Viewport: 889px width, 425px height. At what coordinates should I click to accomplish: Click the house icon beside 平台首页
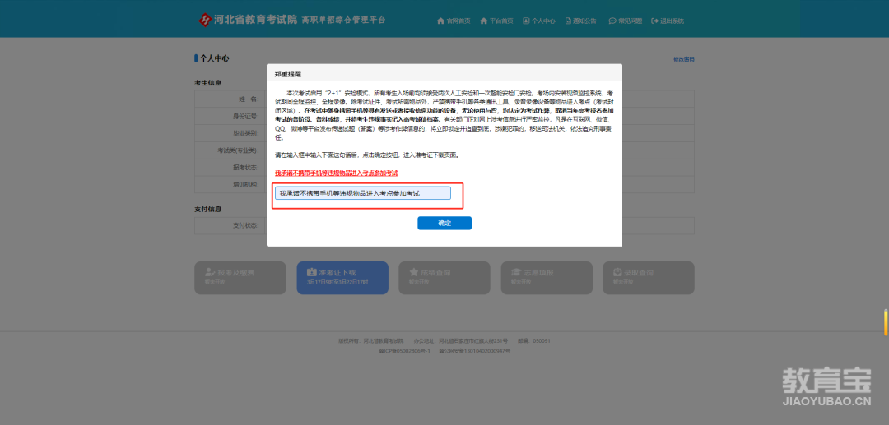pyautogui.click(x=484, y=21)
